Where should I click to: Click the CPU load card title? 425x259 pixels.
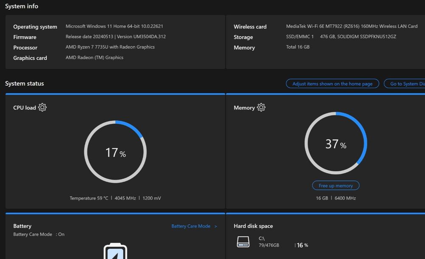[x=24, y=107]
